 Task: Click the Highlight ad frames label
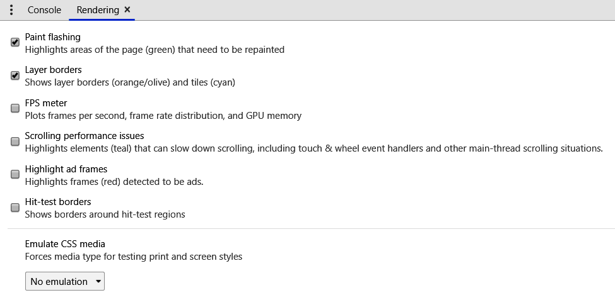[66, 169]
